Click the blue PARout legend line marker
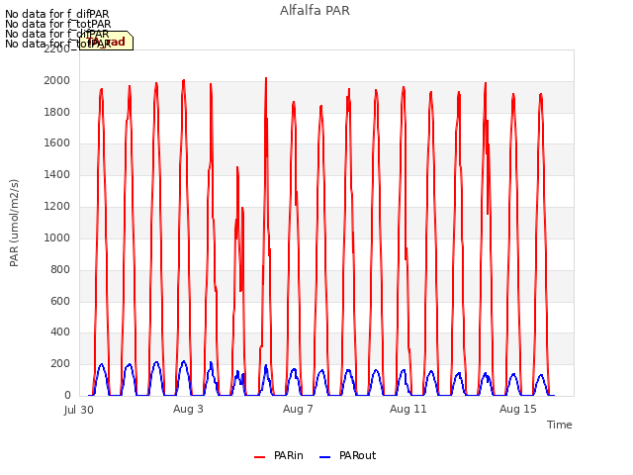The image size is (633, 475). (x=324, y=457)
